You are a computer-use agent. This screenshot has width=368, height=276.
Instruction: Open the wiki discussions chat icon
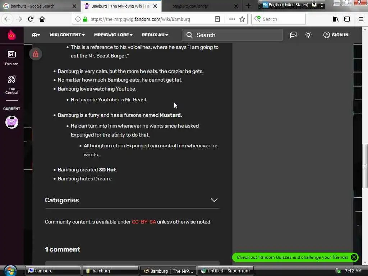293,35
